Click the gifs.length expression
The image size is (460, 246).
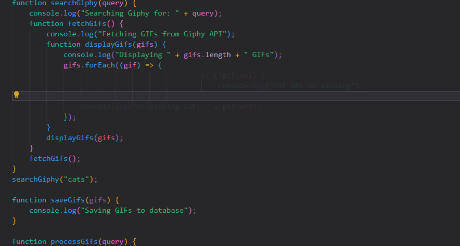(x=207, y=55)
